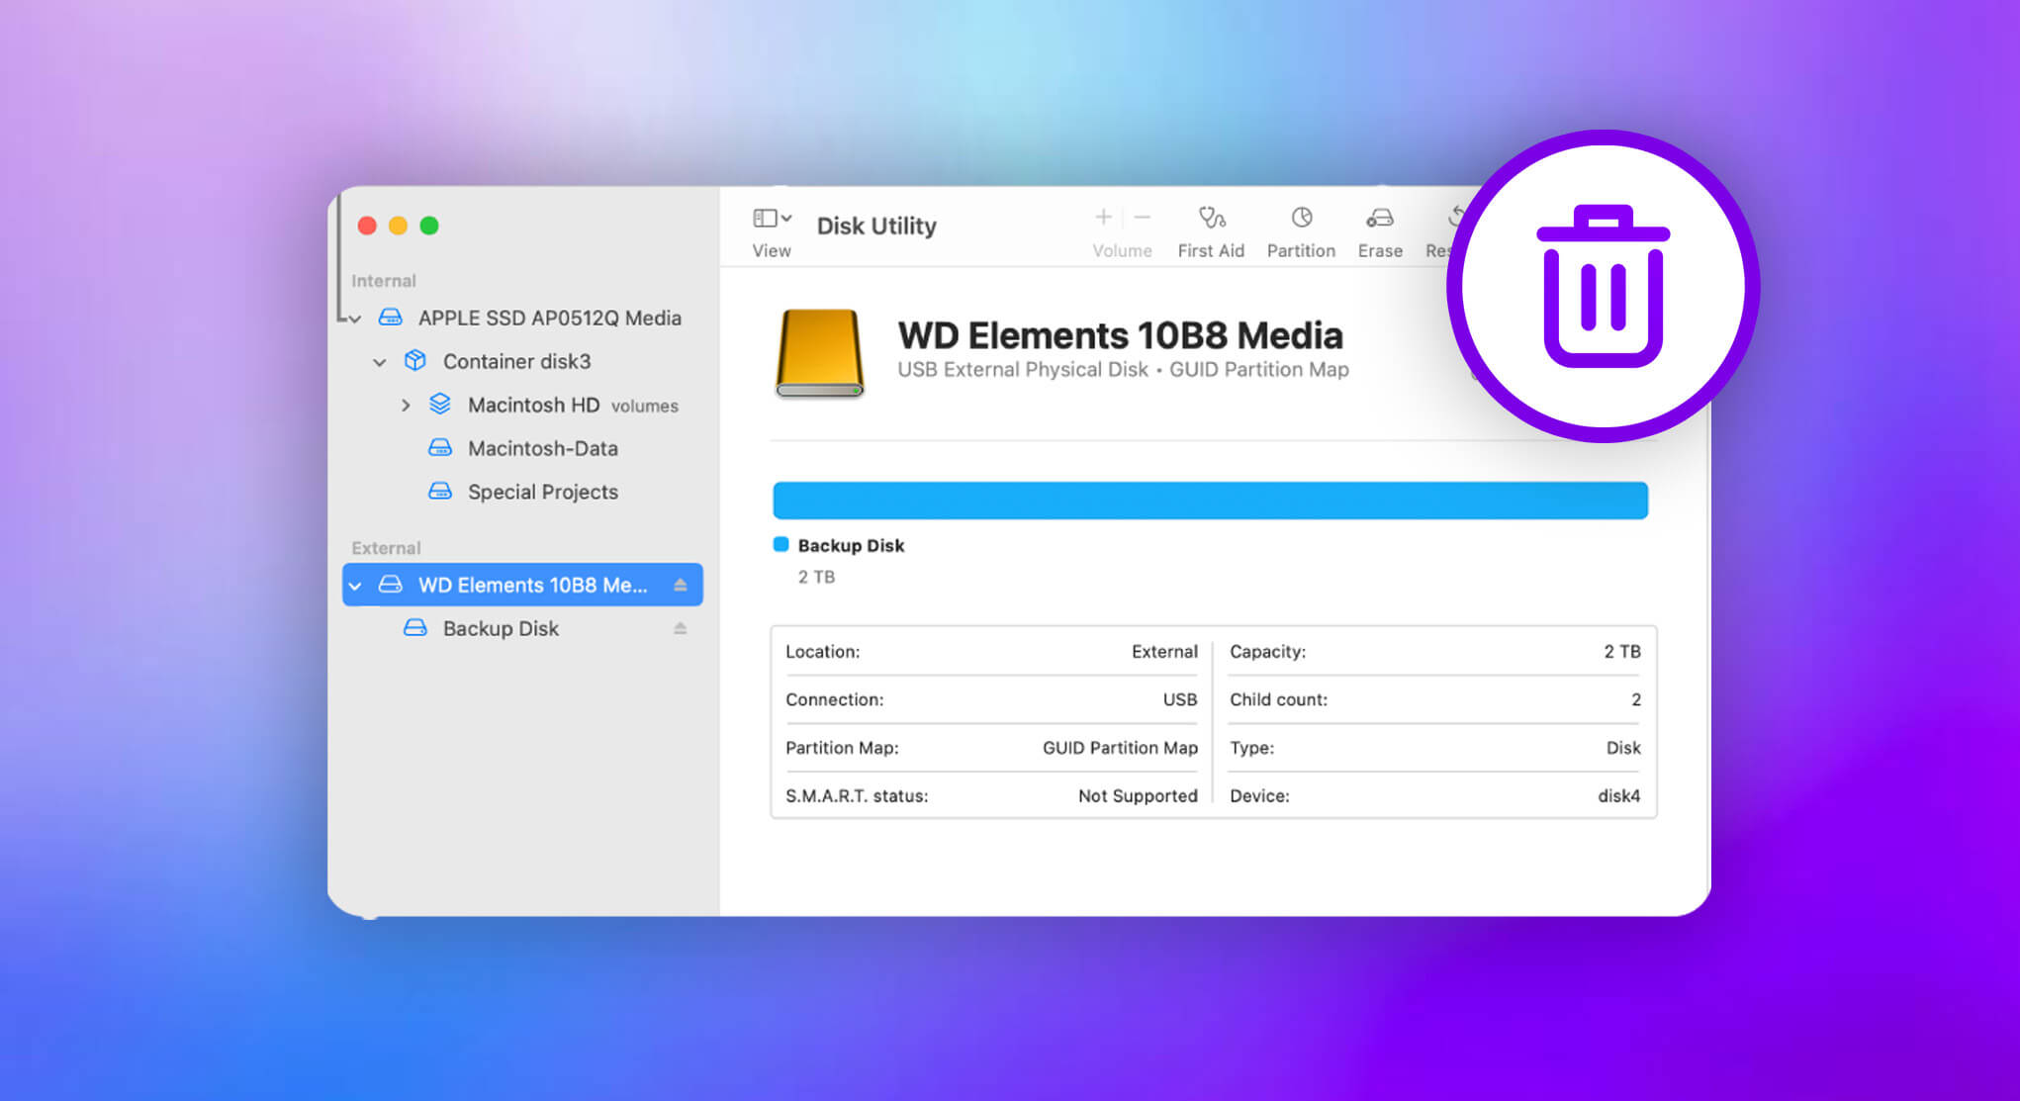Click the Partition label in toolbar
This screenshot has width=2020, height=1101.
(1301, 250)
